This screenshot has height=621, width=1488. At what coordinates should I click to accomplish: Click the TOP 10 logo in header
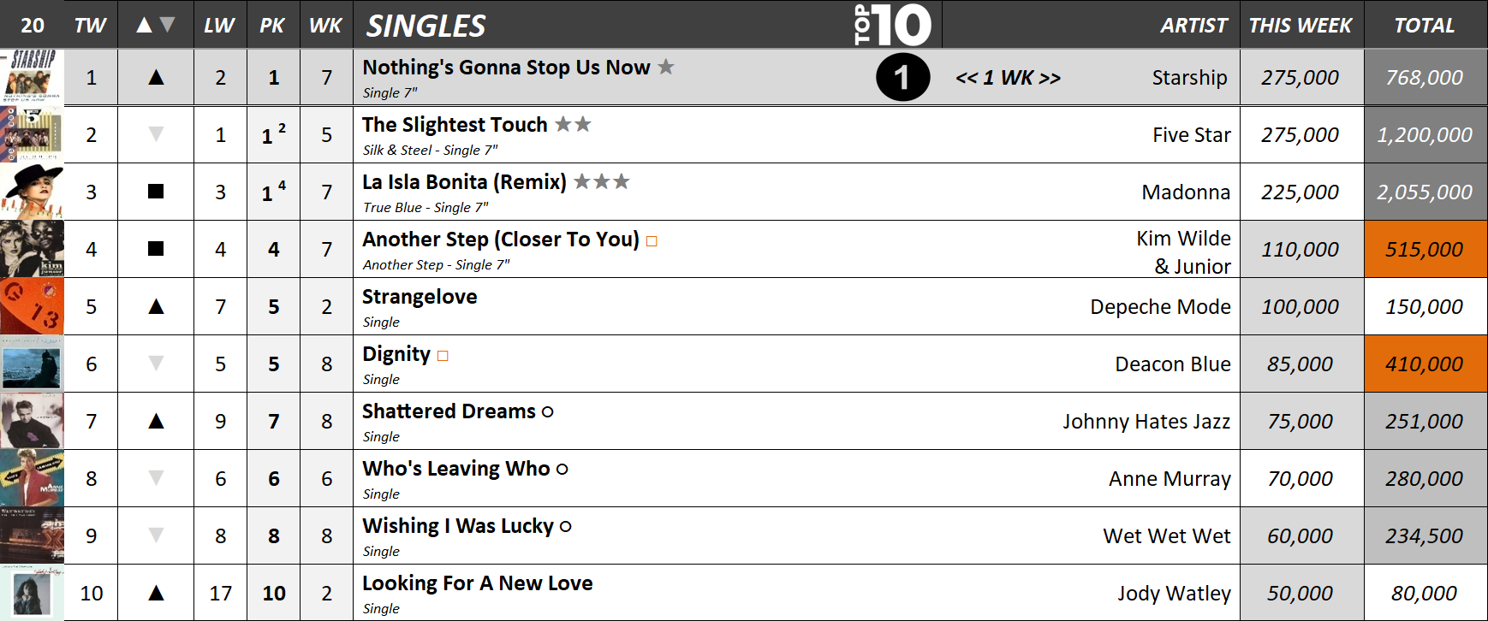tap(892, 25)
